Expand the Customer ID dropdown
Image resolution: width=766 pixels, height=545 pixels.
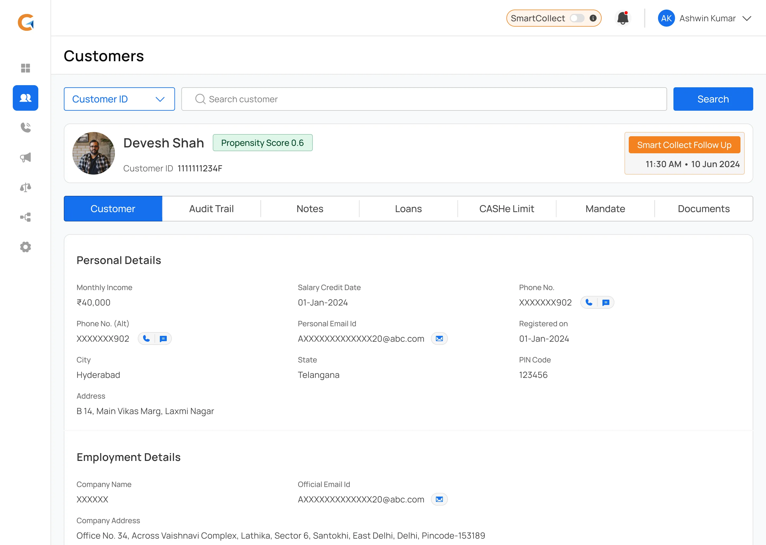[119, 99]
